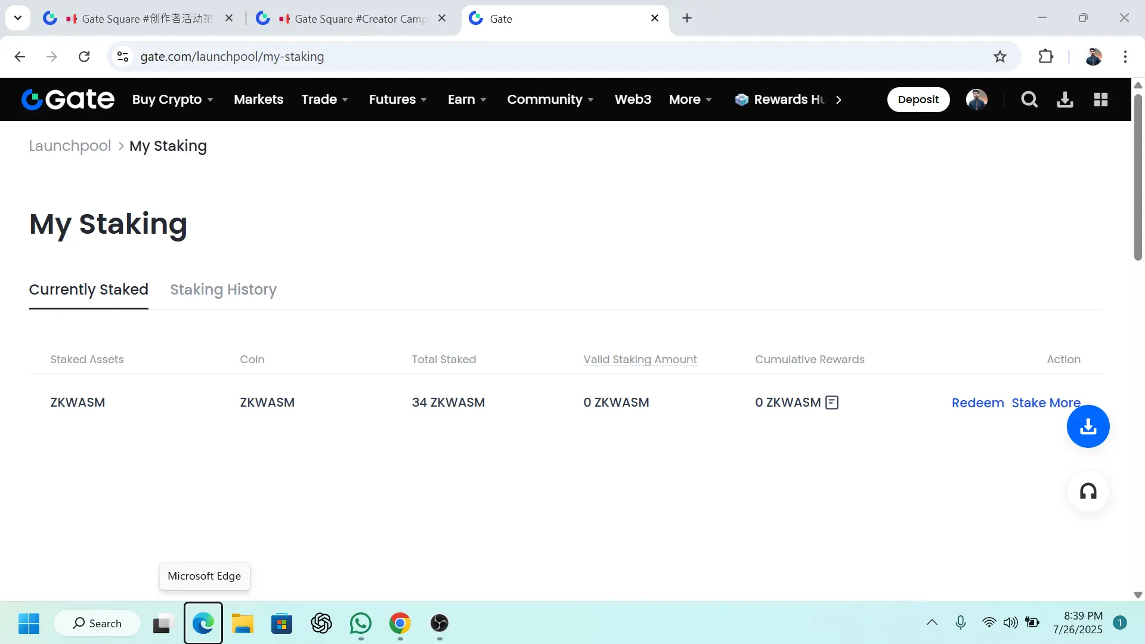Go back to the previous page

20,57
